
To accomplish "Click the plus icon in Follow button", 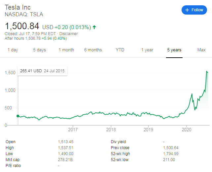I will pos(187,10).
